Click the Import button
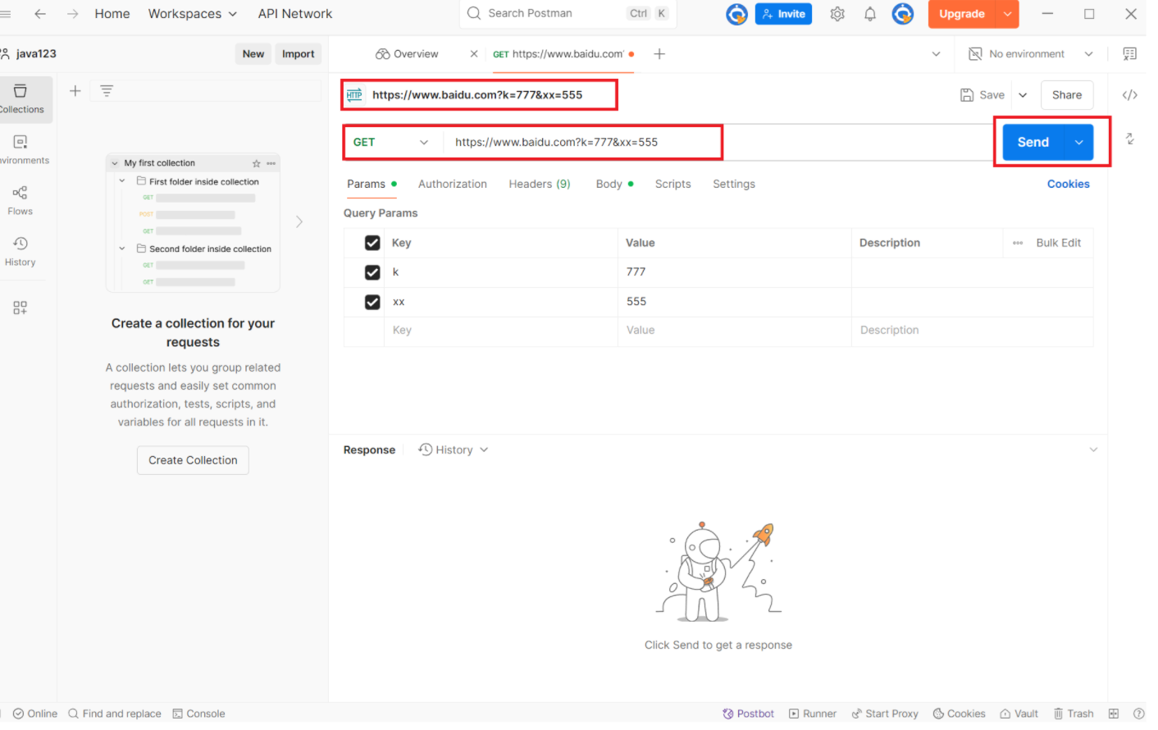Viewport: 1158px width, 730px height. coord(299,54)
